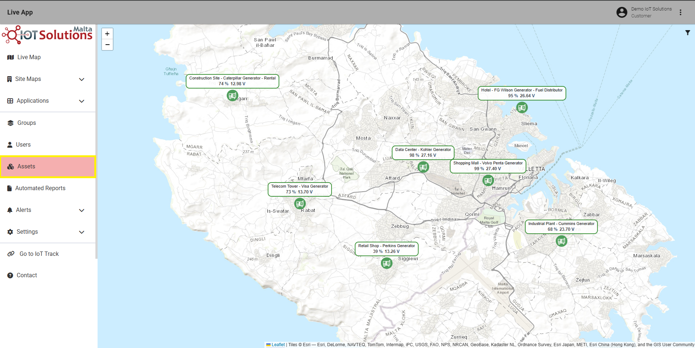Click the Site Maps building icon
695x348 pixels.
(x=9, y=79)
